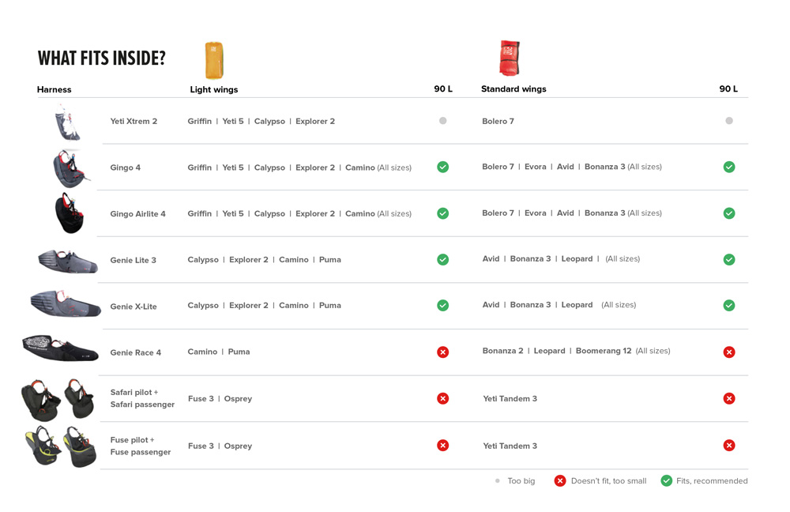
Task: Click the grey dot for Yeti Xtrem 2 light wings
Action: click(x=443, y=120)
